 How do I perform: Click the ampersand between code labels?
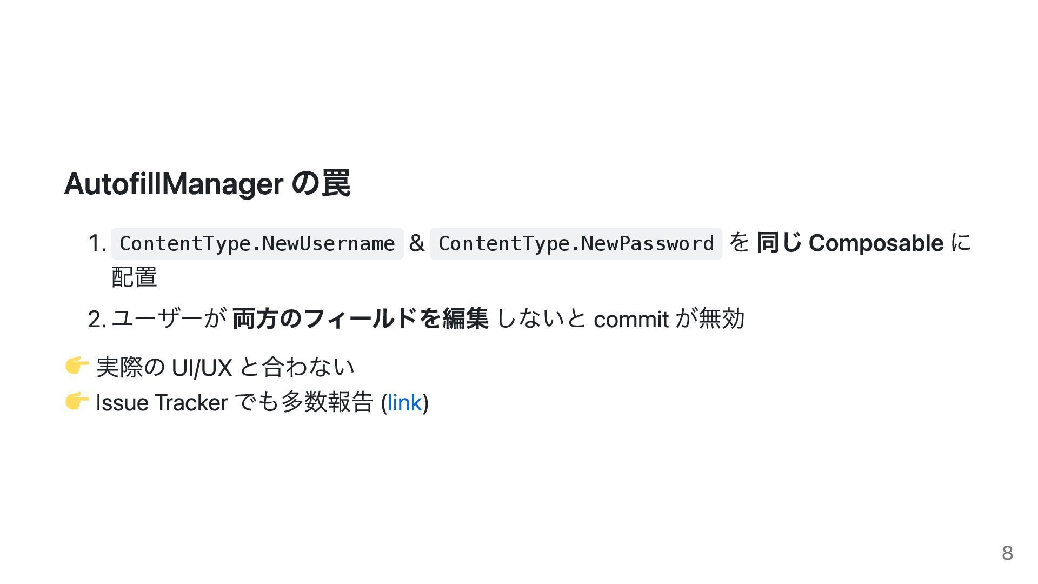coord(416,243)
